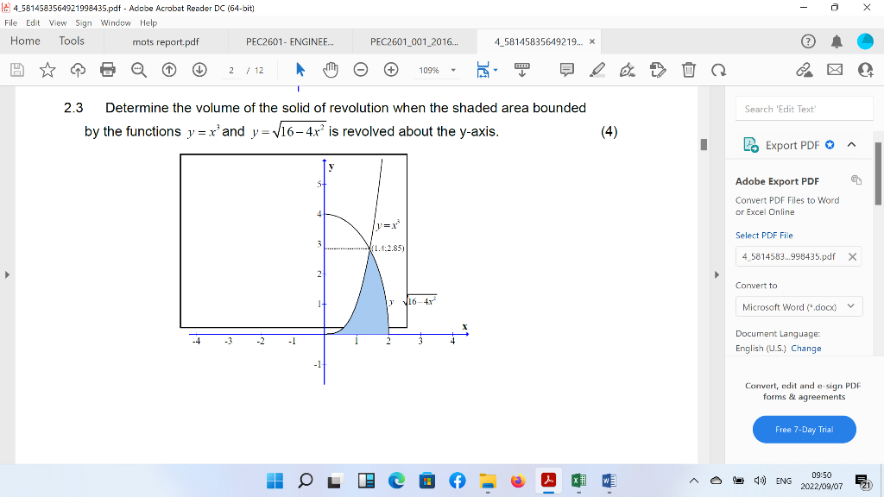Save the PDF using the save icon

[x=17, y=70]
